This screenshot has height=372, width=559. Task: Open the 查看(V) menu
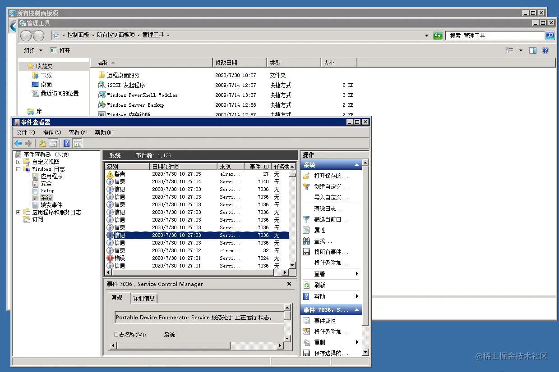(x=78, y=132)
